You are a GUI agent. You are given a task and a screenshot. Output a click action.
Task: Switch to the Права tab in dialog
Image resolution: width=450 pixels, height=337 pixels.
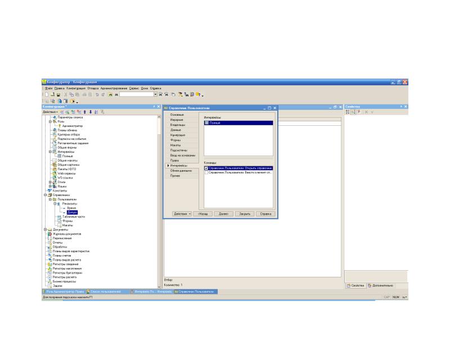pyautogui.click(x=174, y=161)
